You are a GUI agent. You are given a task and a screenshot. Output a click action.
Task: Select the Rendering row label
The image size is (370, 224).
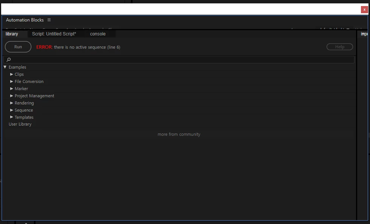pyautogui.click(x=24, y=103)
